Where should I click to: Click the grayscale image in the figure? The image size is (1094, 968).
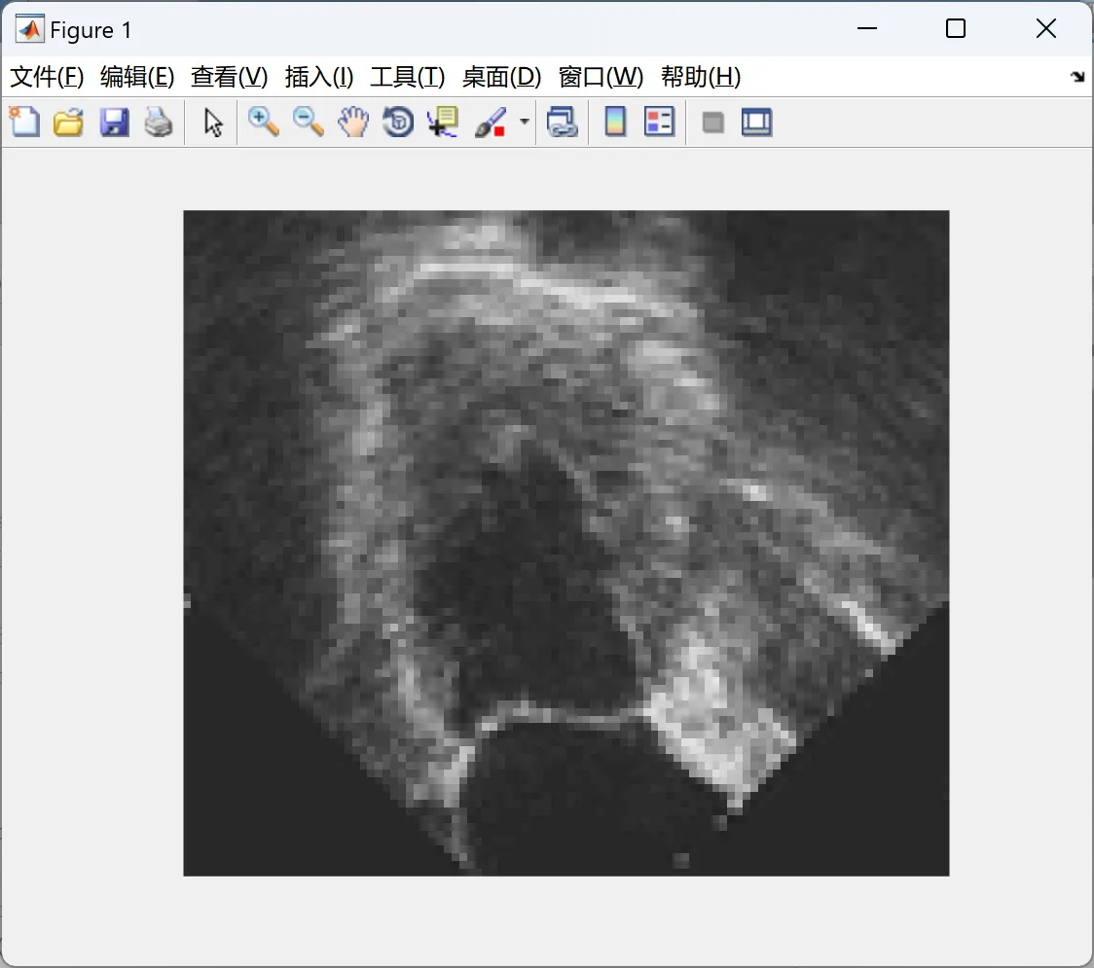[x=565, y=543]
